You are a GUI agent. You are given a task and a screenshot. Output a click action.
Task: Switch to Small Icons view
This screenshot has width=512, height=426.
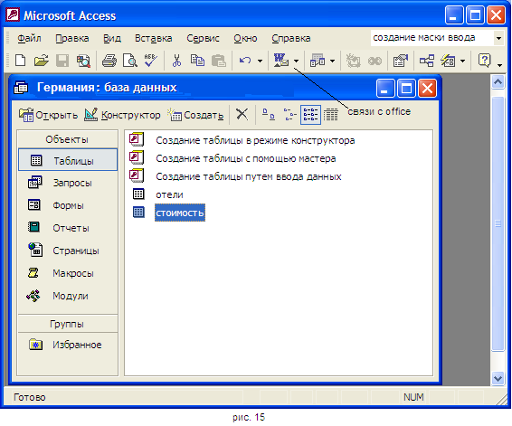(x=289, y=115)
